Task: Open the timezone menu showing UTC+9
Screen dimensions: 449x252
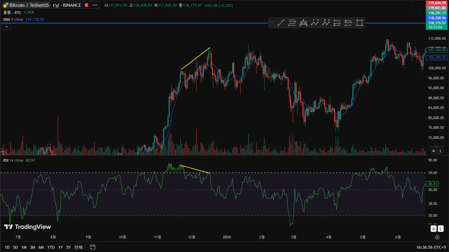Action: click(x=431, y=247)
